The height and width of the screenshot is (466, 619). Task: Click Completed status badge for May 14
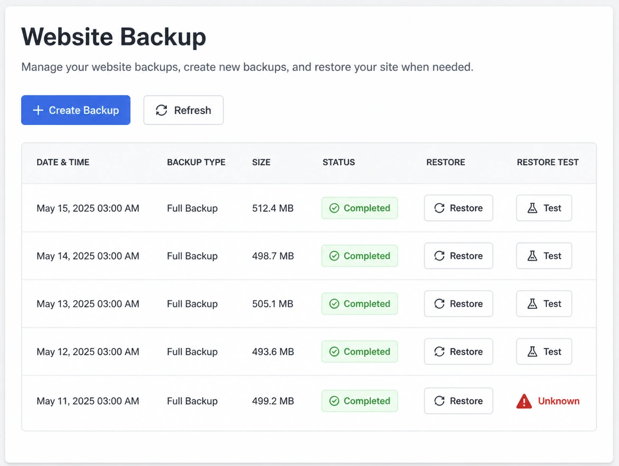click(x=360, y=256)
